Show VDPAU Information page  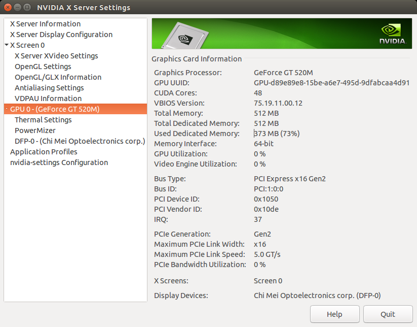tap(48, 99)
